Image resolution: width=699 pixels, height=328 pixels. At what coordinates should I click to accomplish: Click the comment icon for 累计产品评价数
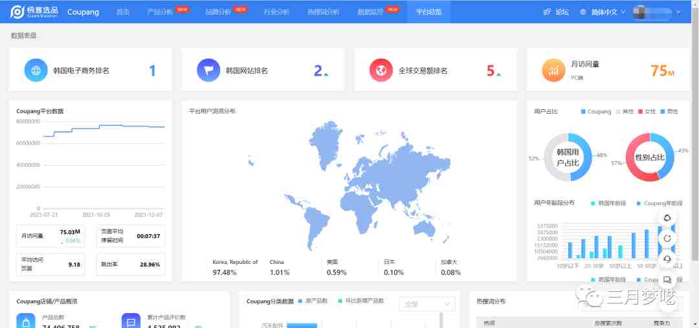pyautogui.click(x=131, y=320)
